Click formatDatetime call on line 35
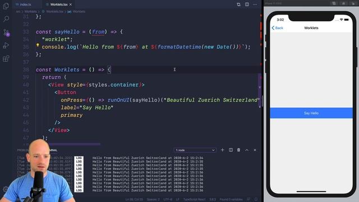 tap(179, 47)
